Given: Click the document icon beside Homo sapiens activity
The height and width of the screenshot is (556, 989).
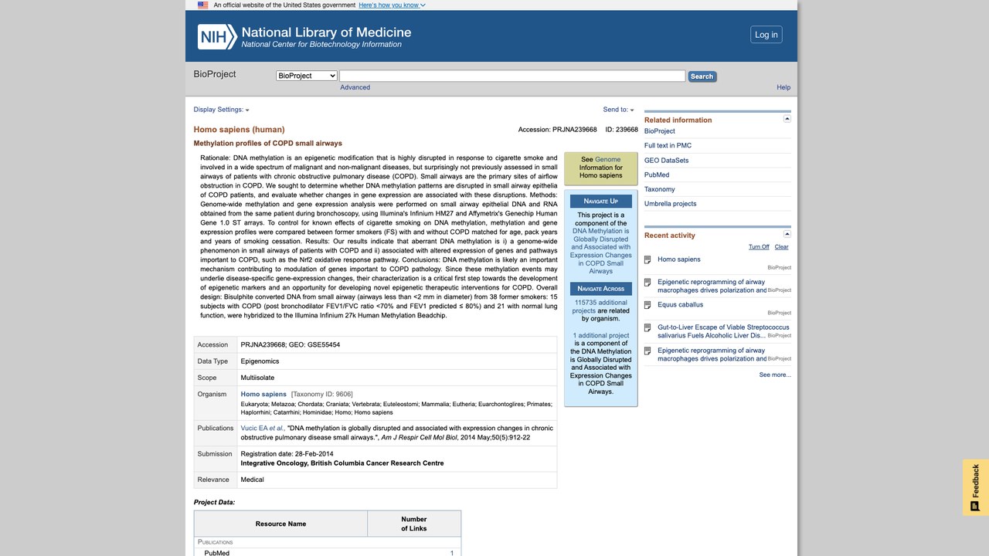Looking at the screenshot, I should click(x=647, y=259).
